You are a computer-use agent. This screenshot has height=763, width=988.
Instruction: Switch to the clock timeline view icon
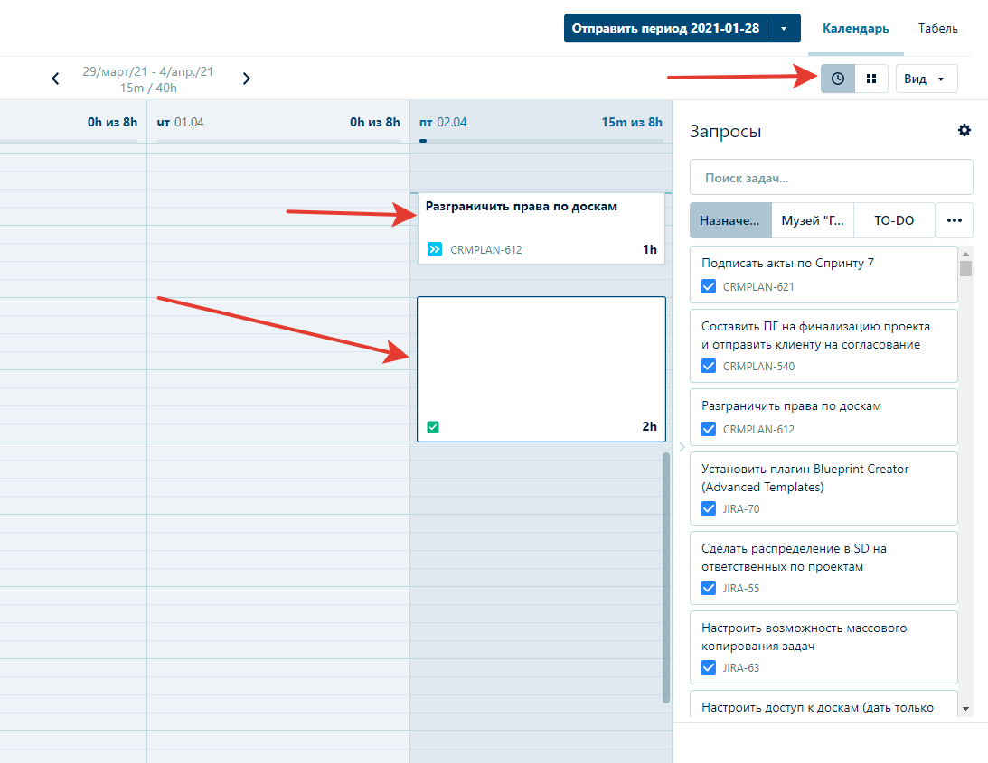pos(838,79)
